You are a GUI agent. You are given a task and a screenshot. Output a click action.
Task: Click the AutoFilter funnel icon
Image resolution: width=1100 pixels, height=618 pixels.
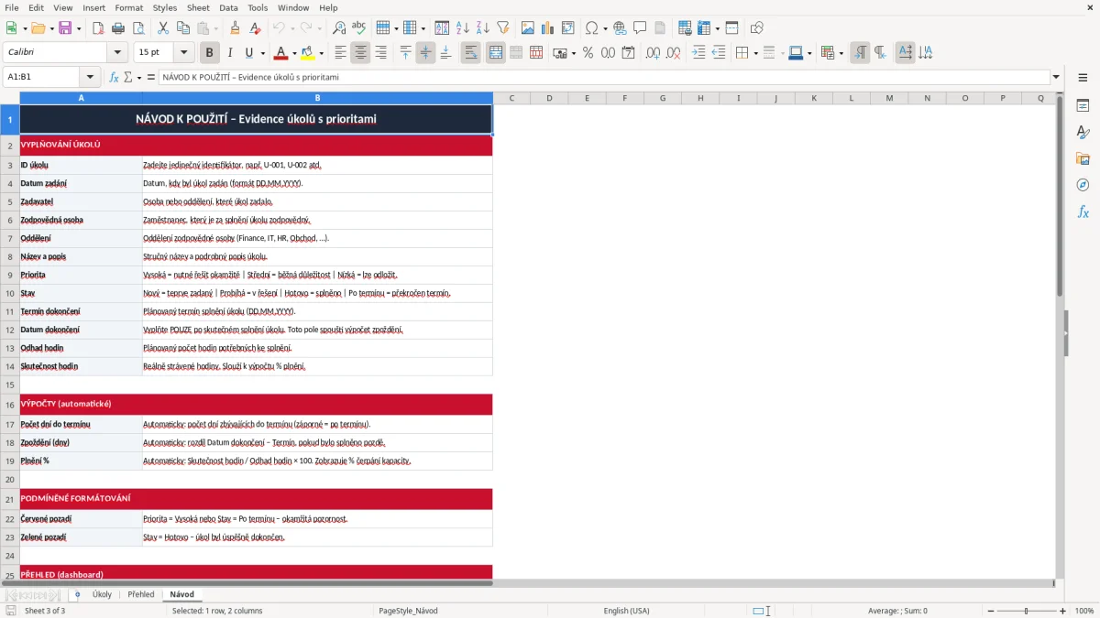tap(503, 28)
